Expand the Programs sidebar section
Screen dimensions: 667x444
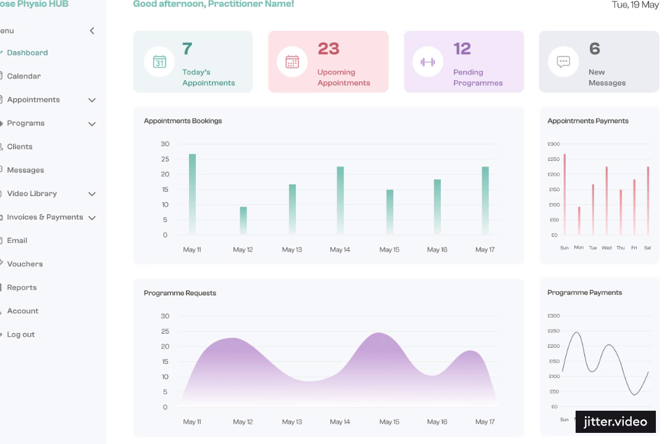[x=92, y=123]
